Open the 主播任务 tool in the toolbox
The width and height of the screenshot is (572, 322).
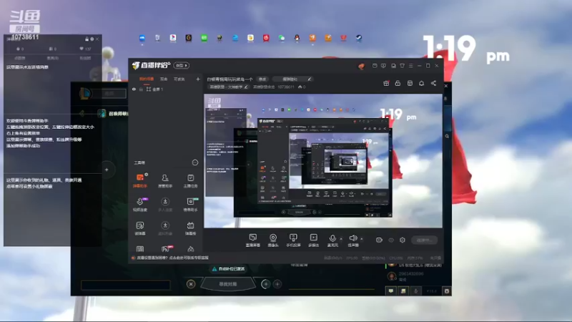point(190,181)
